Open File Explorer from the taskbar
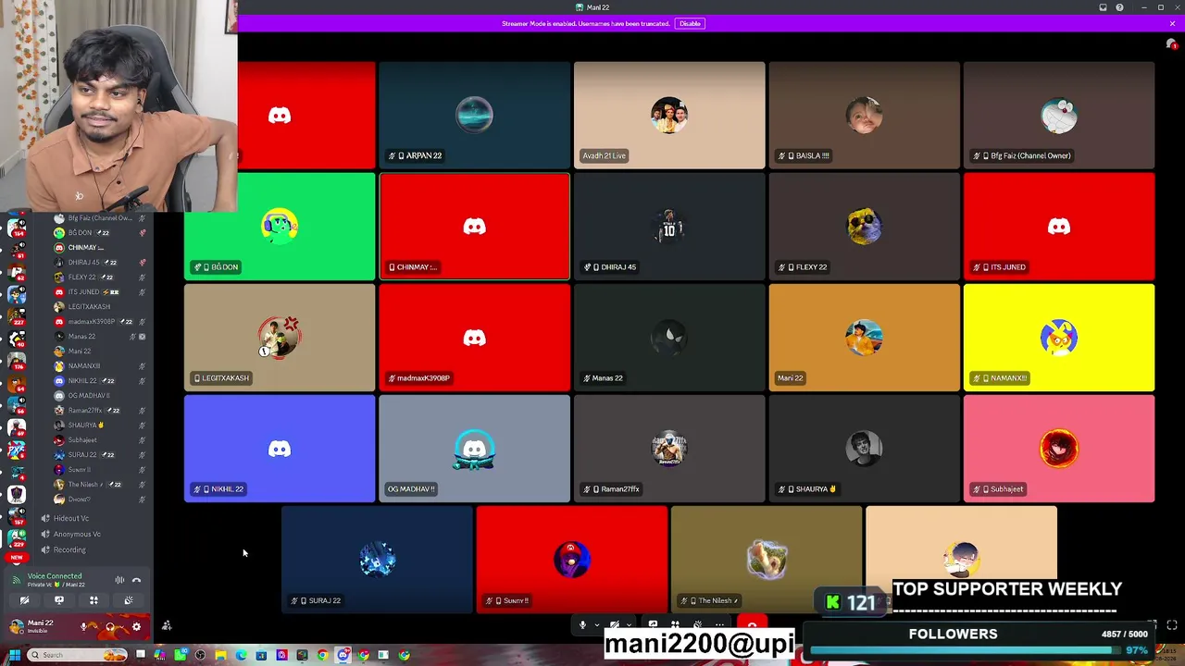 click(x=220, y=655)
